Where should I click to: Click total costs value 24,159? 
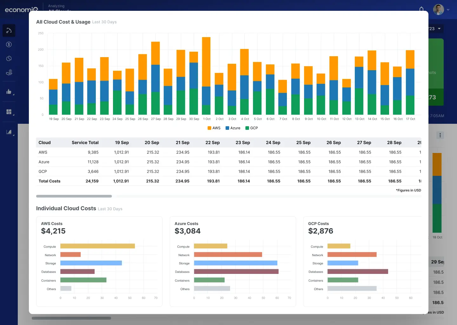(x=92, y=181)
